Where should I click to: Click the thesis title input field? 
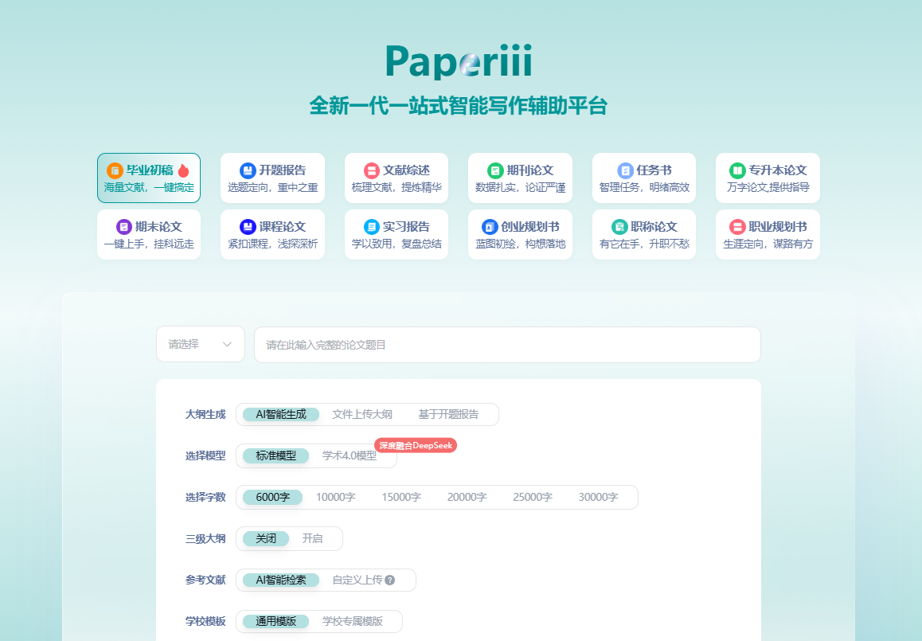click(507, 346)
